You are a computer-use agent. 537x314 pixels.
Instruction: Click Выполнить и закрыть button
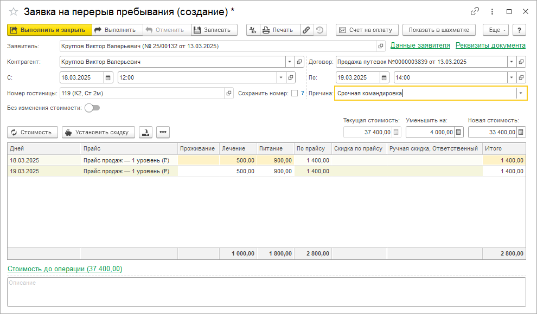coord(48,30)
